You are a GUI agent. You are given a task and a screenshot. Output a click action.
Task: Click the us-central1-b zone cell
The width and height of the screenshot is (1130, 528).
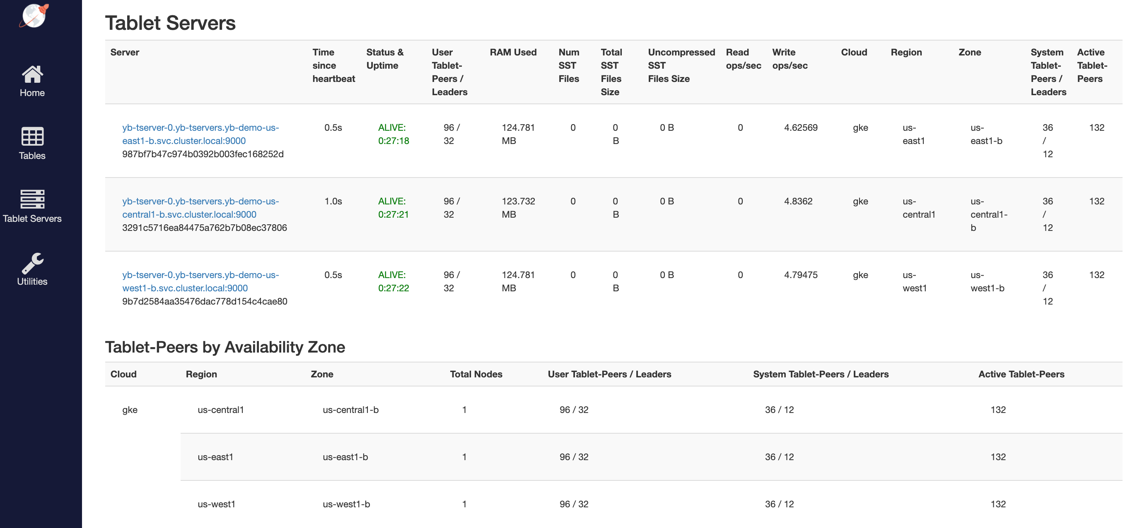tap(350, 410)
